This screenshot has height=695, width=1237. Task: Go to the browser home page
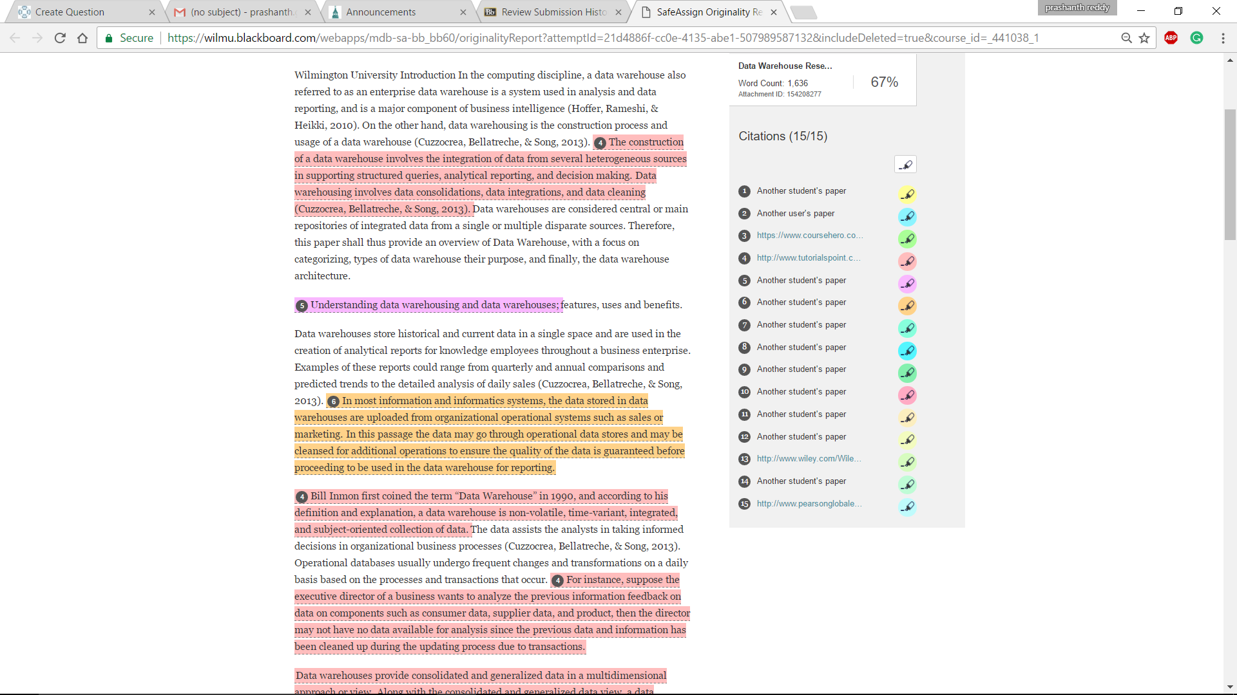82,38
